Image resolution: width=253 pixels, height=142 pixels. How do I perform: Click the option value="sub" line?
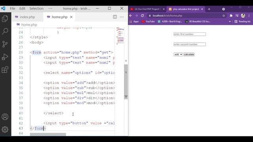[x=79, y=88]
